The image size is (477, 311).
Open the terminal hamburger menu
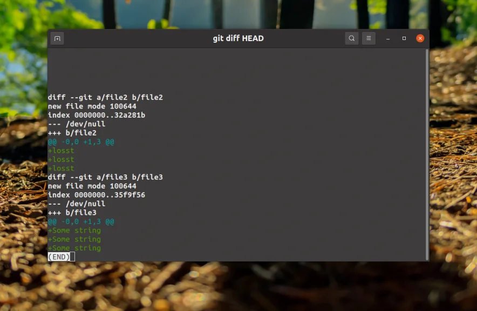click(x=369, y=38)
